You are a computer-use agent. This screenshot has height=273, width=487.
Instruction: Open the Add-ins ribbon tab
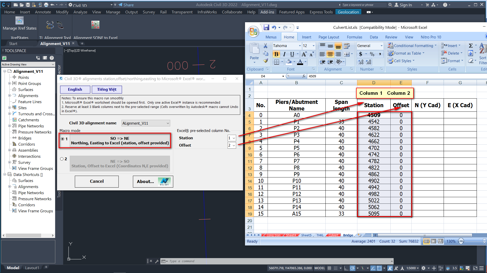[267, 12]
